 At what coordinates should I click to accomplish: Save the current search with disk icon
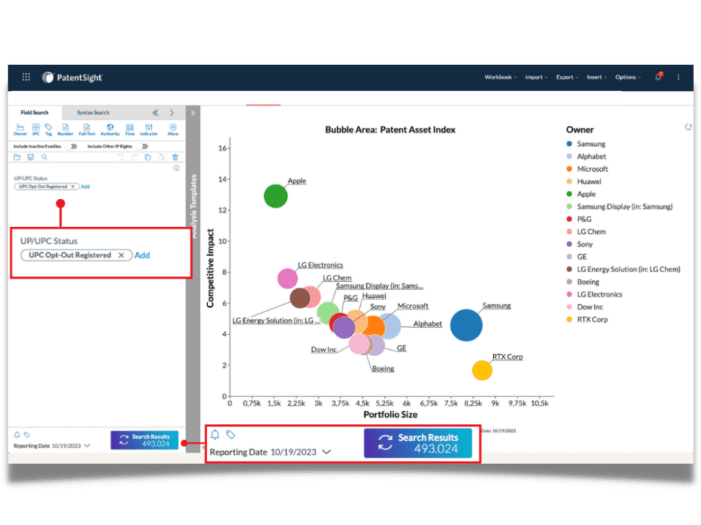point(30,157)
